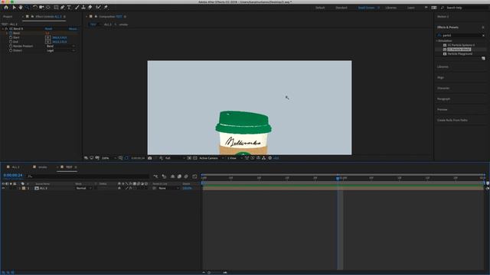490x275 pixels.
Task: Click the Start point picker button
Action: tap(47, 37)
